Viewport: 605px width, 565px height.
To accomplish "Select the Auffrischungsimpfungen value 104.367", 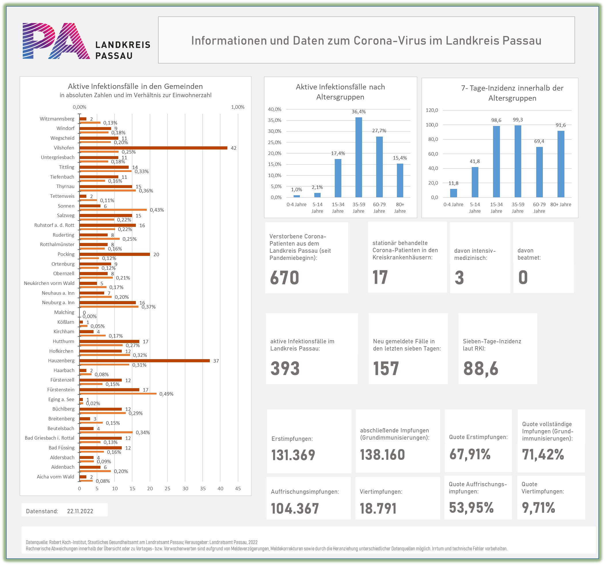I will [x=295, y=508].
